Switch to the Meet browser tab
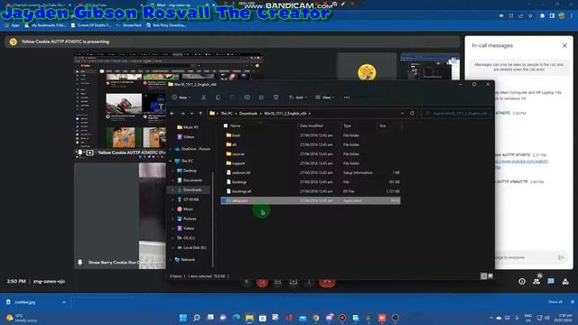 181,5
